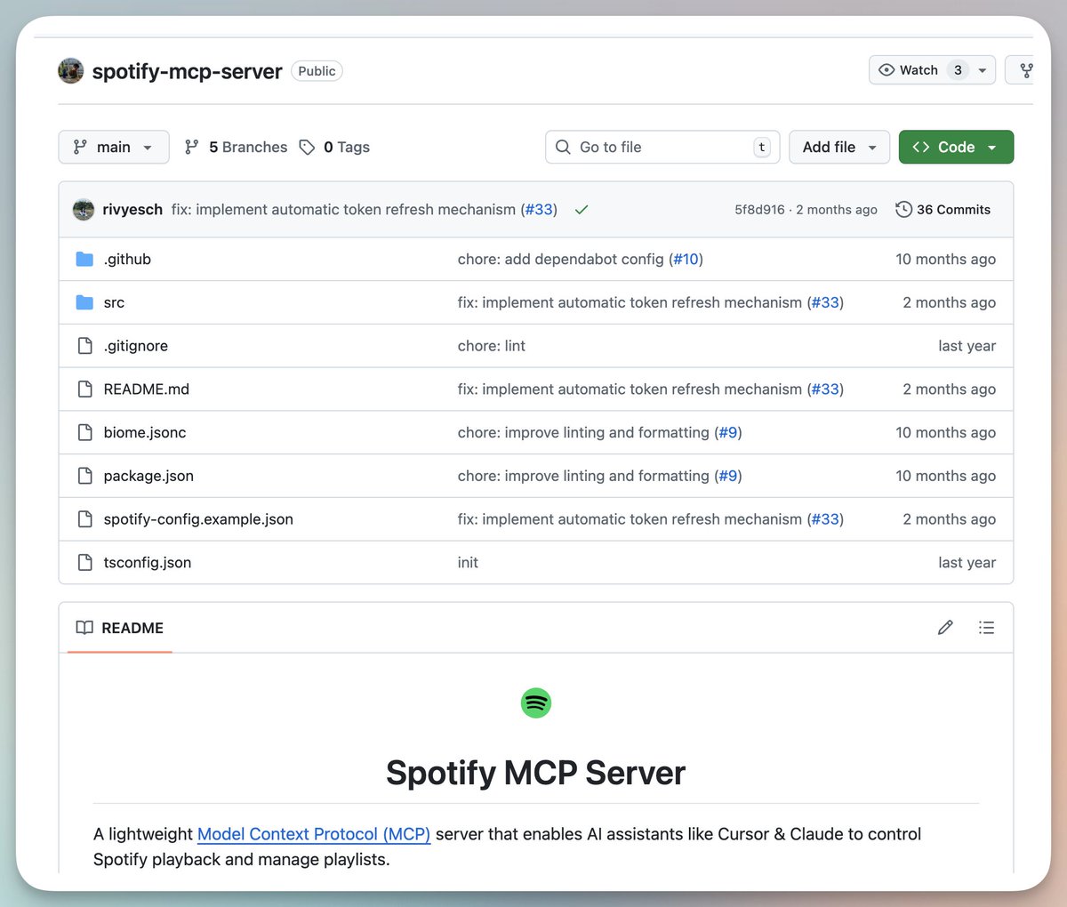Image resolution: width=1067 pixels, height=907 pixels.
Task: Select the README tab
Action: point(120,628)
